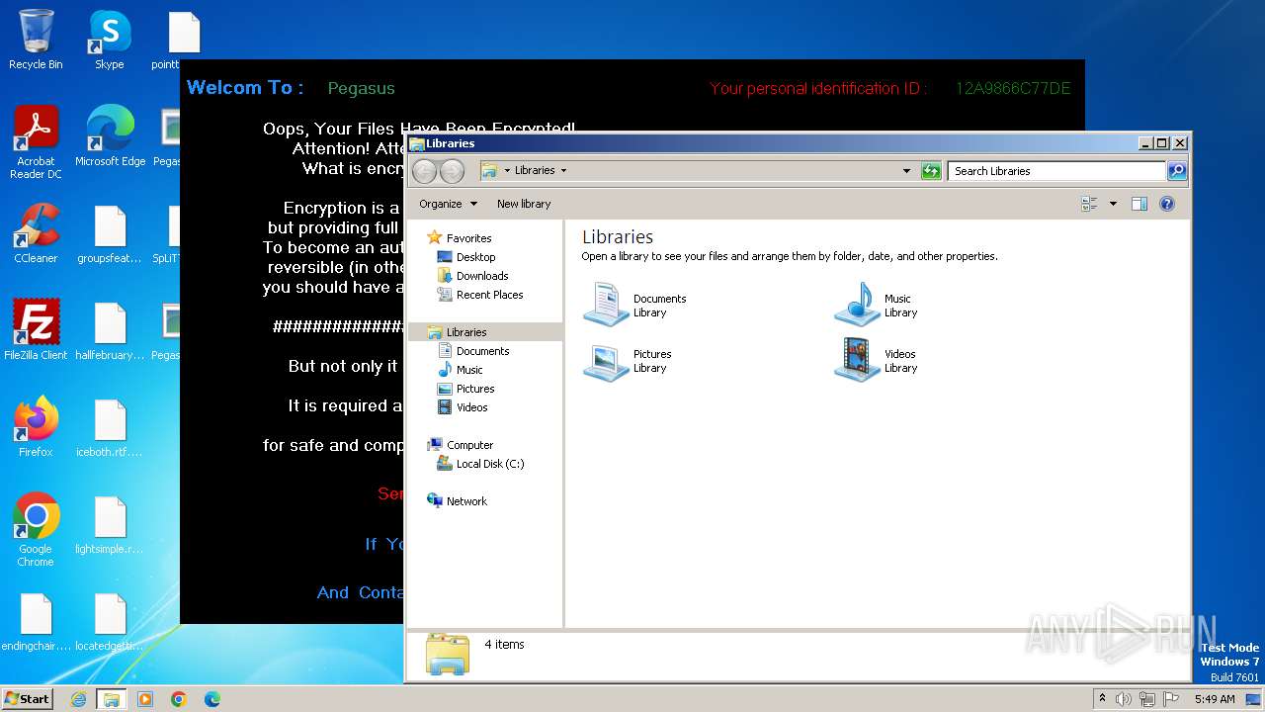This screenshot has height=712, width=1265.
Task: Open Windows Media Player taskbar icon
Action: pos(145,699)
